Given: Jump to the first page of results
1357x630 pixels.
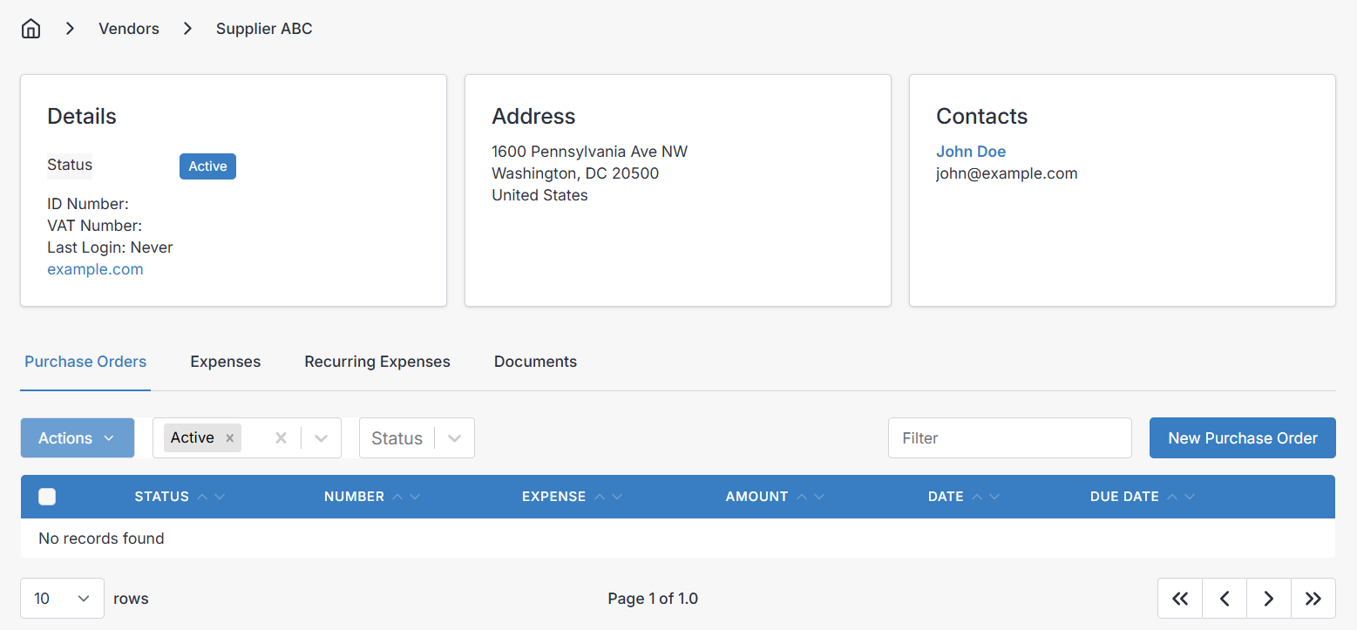Looking at the screenshot, I should tap(1179, 598).
